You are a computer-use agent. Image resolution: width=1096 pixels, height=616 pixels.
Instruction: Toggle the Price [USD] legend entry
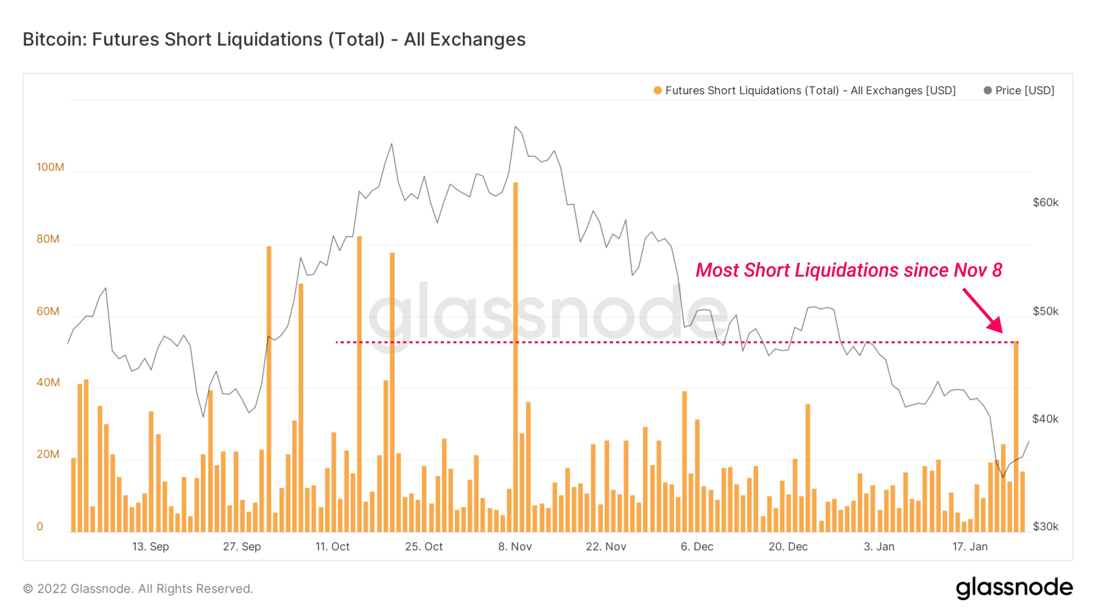pyautogui.click(x=1019, y=90)
